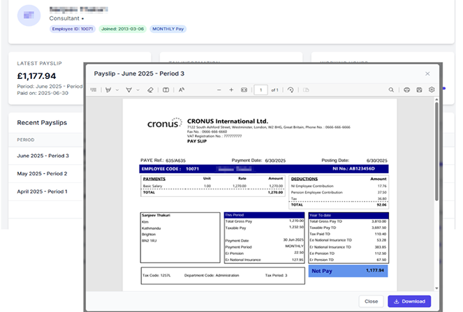Image resolution: width=463 pixels, height=312 pixels.
Task: Click the greyed-out two-page view icon
Action: point(306,90)
